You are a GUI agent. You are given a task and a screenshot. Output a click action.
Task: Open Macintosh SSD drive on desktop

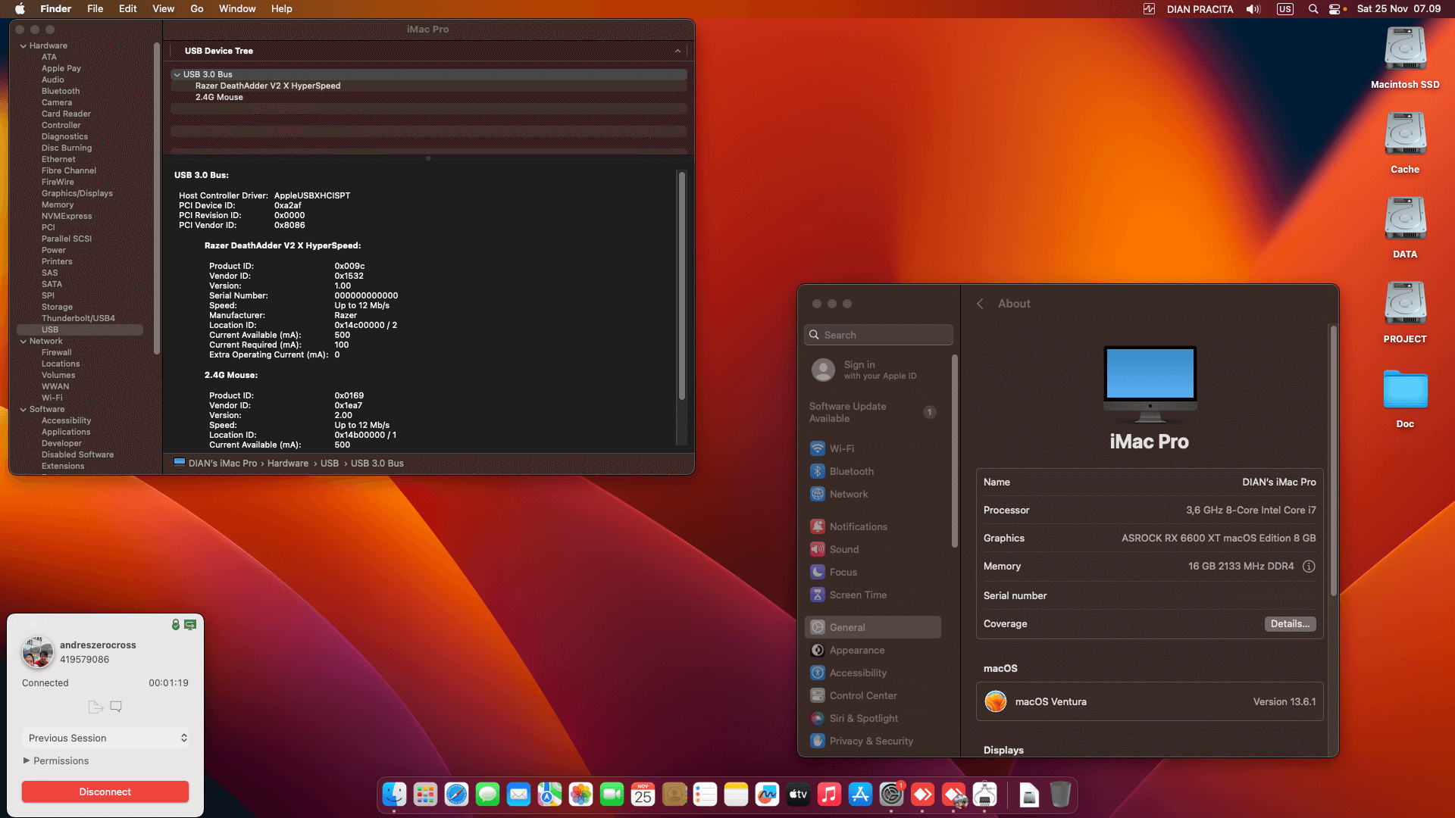click(x=1405, y=58)
